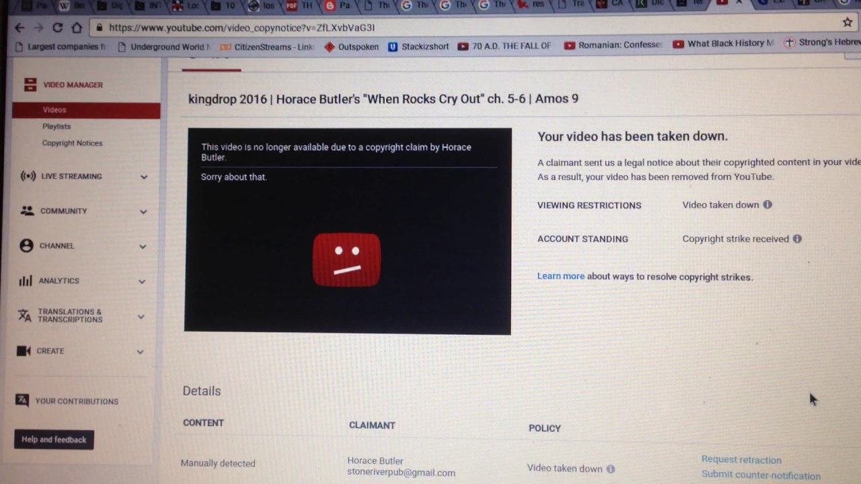Open the 'CitizenStreams - Link' bookmark
The width and height of the screenshot is (861, 484).
pos(267,47)
